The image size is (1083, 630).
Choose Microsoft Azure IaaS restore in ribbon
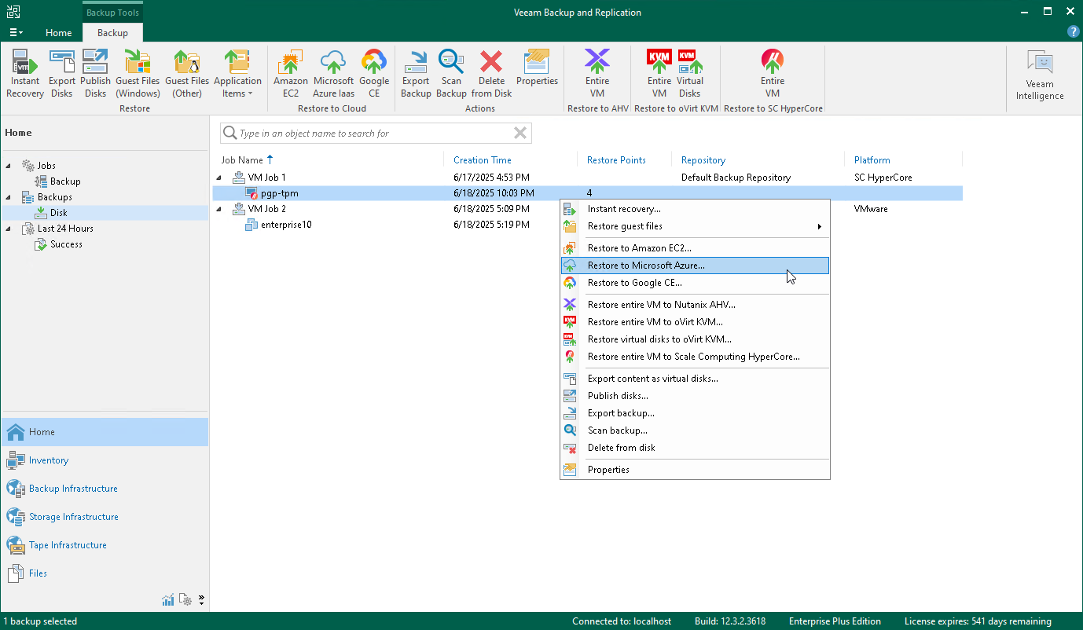pos(333,74)
